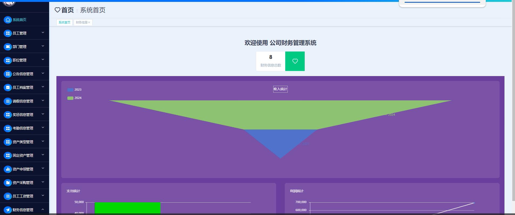Expand the 资产类型管理 chevron
The image size is (515, 215).
click(x=43, y=141)
